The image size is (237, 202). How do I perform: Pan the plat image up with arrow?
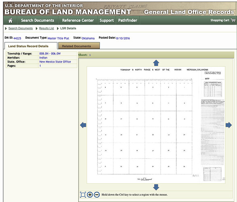click(x=156, y=63)
